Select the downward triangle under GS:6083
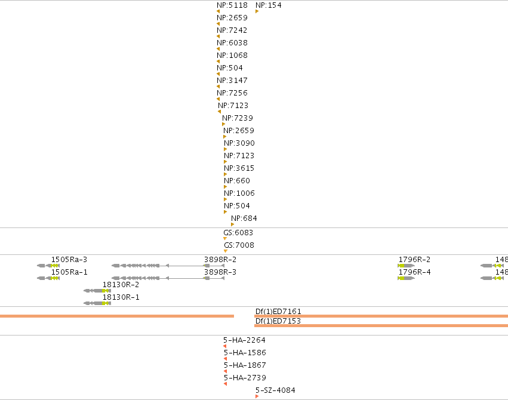This screenshot has width=508, height=400. click(x=225, y=239)
